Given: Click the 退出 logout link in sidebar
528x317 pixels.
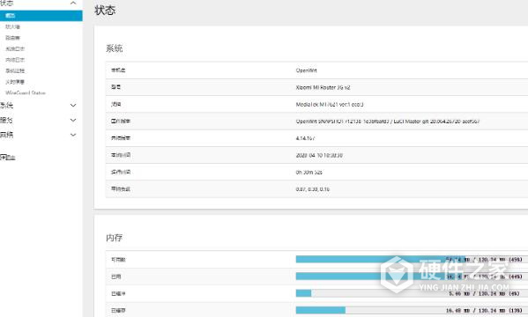Looking at the screenshot, I should pyautogui.click(x=8, y=157).
